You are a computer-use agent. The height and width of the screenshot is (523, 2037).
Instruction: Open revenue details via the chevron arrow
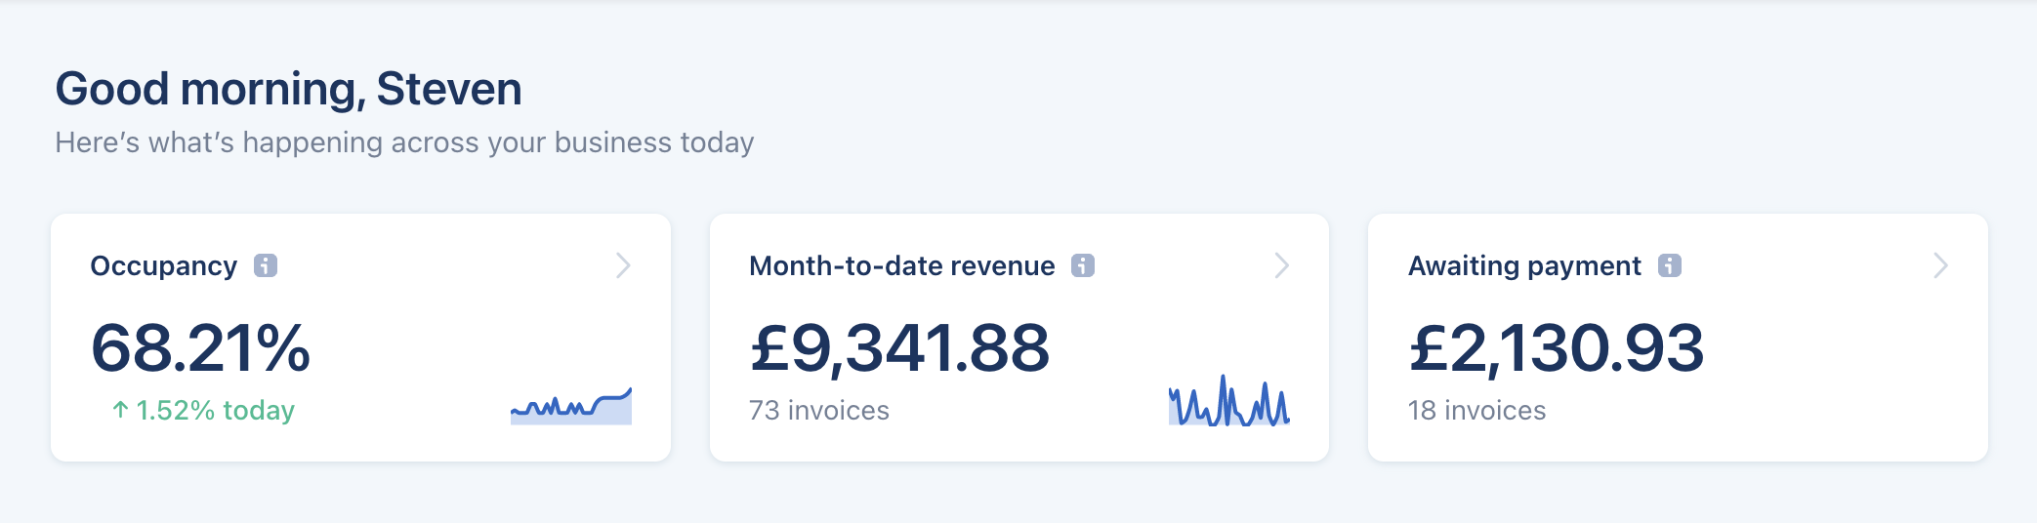coord(1282,265)
